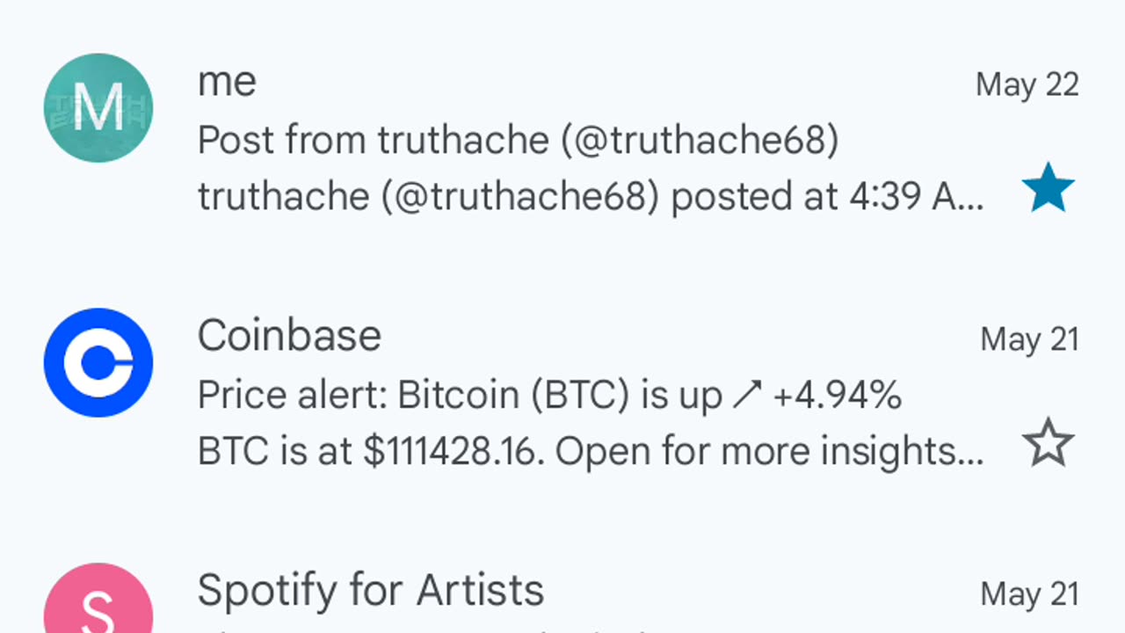The height and width of the screenshot is (633, 1125).
Task: Click subject 'Post from truthache (@truthache68)'
Action: click(x=518, y=141)
